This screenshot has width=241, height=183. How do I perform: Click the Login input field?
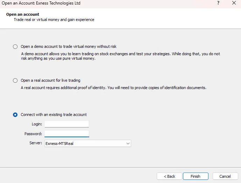67,124
